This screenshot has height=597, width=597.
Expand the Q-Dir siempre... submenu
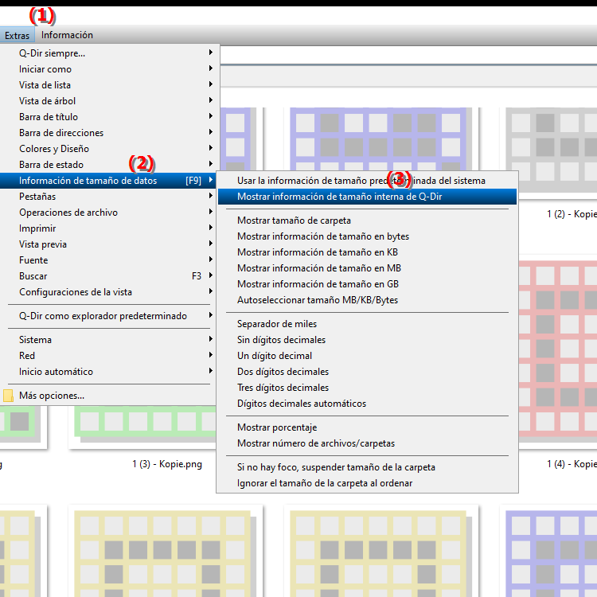click(x=109, y=53)
